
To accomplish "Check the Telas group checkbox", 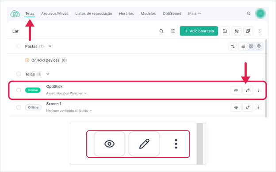I will (x=19, y=74).
